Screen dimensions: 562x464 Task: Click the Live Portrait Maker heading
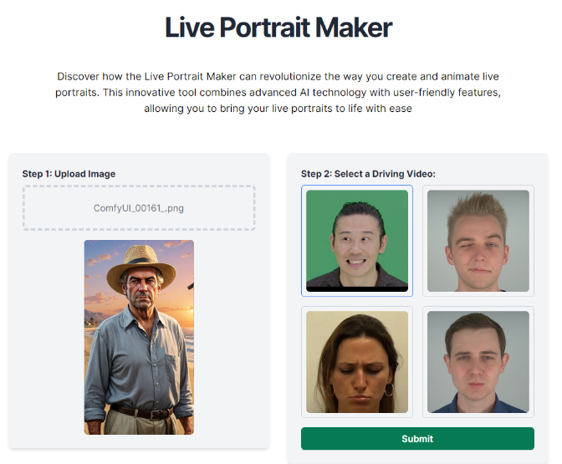(278, 28)
